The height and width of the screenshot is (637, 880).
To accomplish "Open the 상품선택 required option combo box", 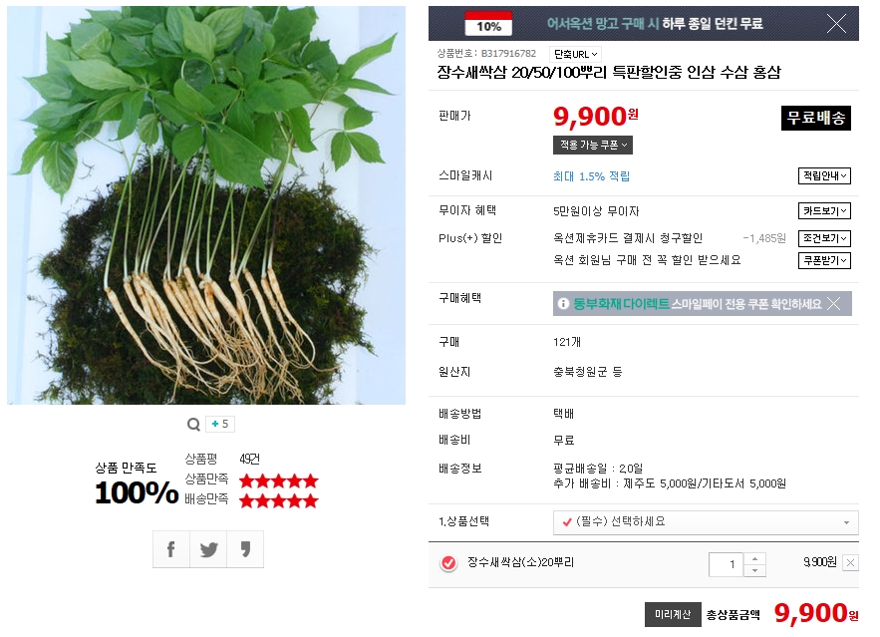I will 706,522.
